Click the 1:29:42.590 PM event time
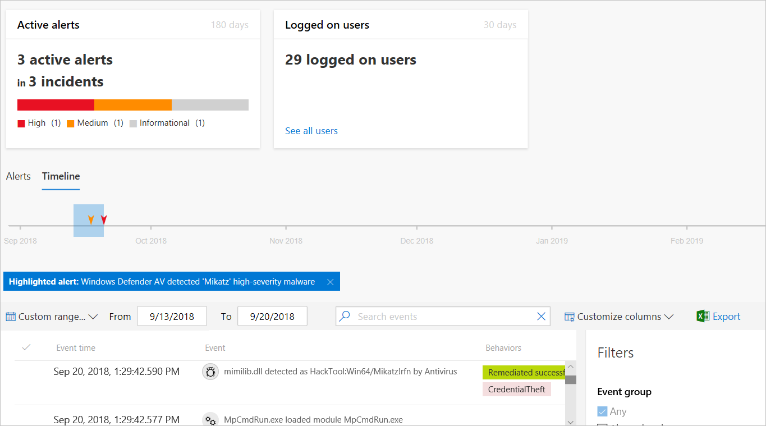The image size is (766, 426). [117, 371]
